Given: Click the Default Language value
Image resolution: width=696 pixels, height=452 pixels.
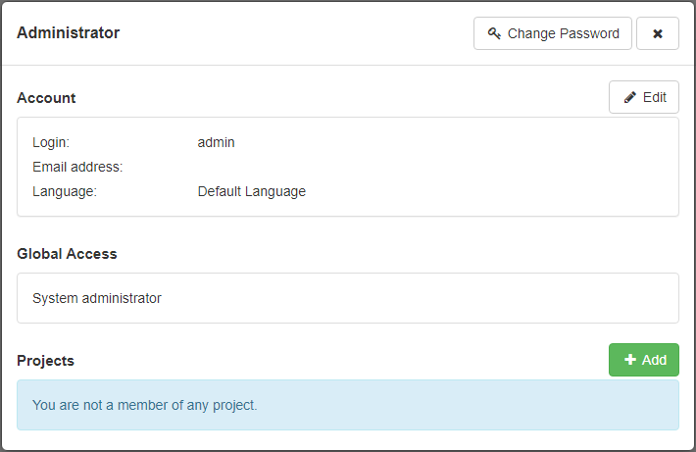Looking at the screenshot, I should [252, 191].
